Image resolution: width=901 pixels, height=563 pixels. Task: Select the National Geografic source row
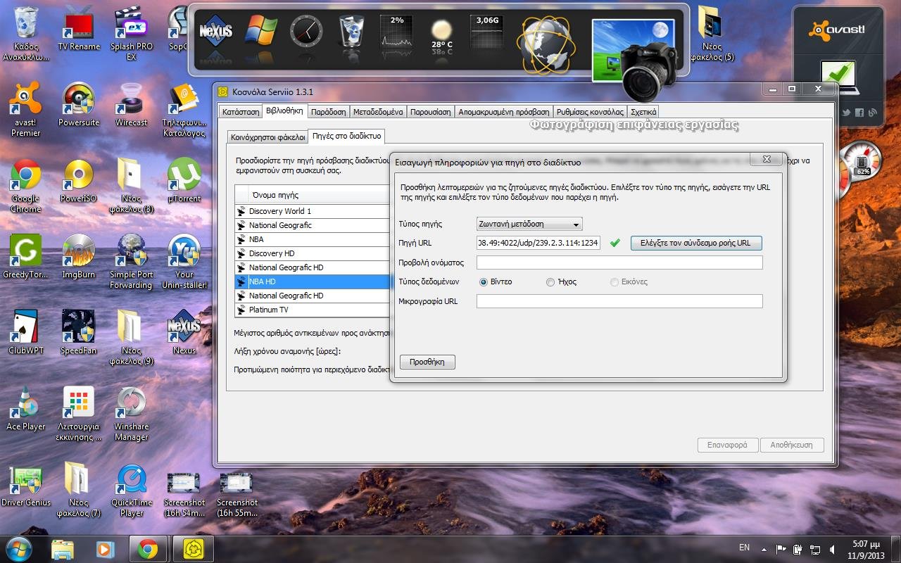pyautogui.click(x=313, y=225)
